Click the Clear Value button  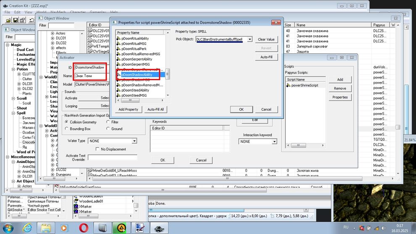[266, 39]
